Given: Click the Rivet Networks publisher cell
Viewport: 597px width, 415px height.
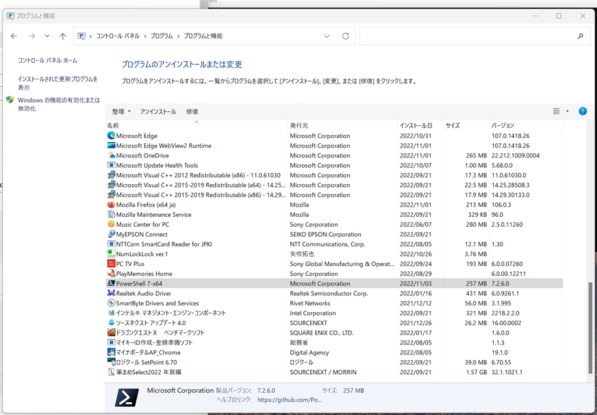Looking at the screenshot, I should click(310, 303).
